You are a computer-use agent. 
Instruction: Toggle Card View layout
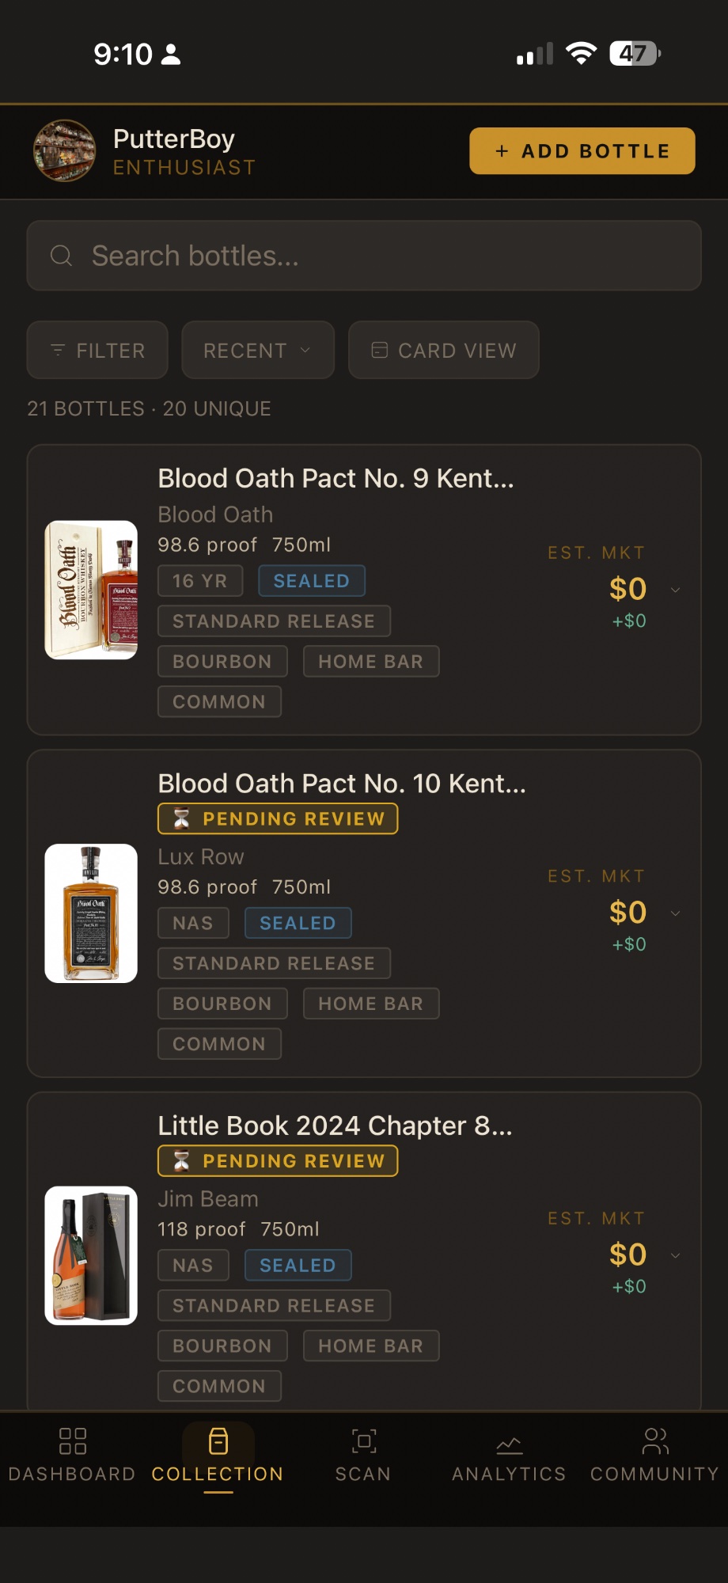click(444, 350)
